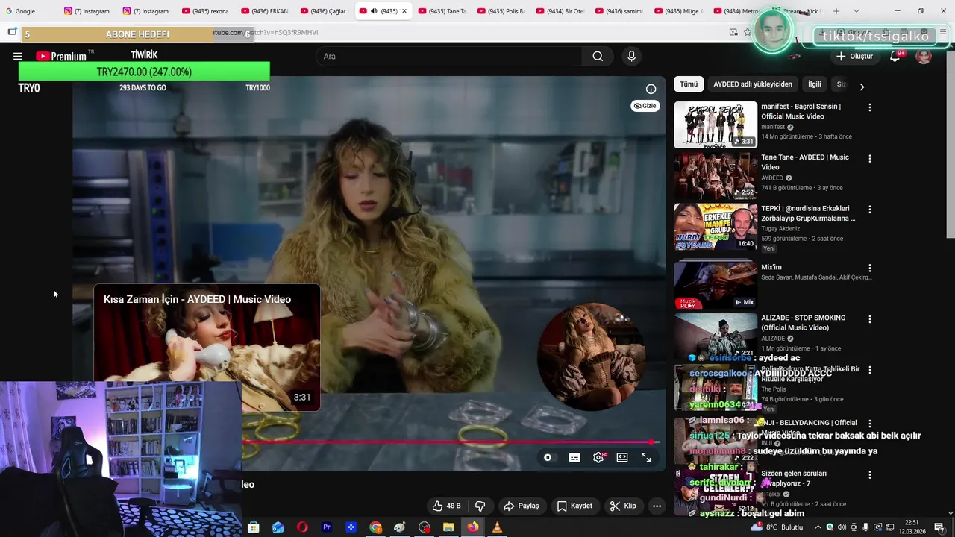Select the AYDEED adlı yükleyiciden chip
This screenshot has width=955, height=537.
pyautogui.click(x=753, y=84)
